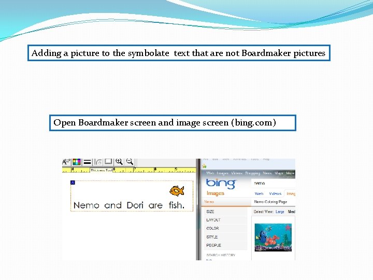Viewport: 373px width, 280px height.
Task: Click the browser favorites star icon
Action: coord(204,166)
